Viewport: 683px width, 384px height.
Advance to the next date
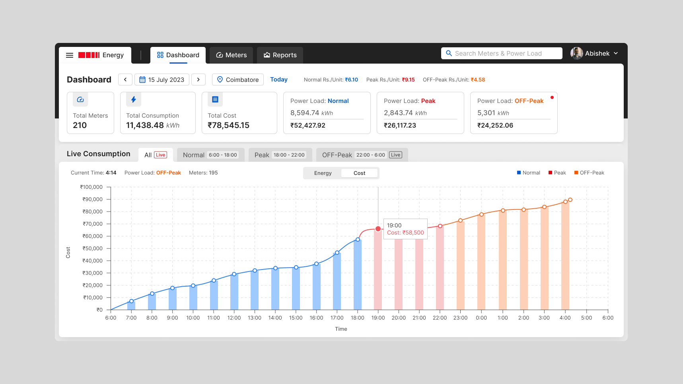[x=198, y=80]
